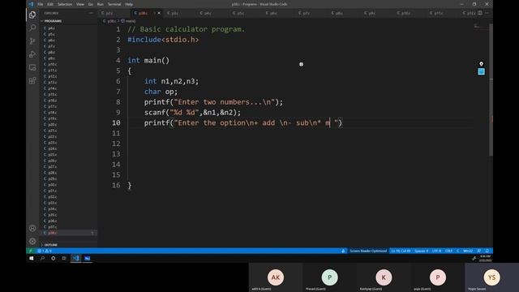
Task: Open the Explorer view in activity bar
Action: coord(32,15)
